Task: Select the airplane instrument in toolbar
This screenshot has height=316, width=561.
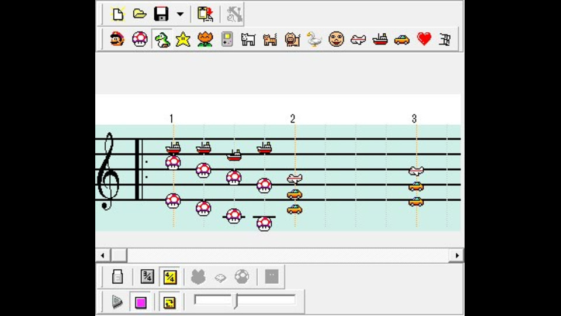Action: [358, 39]
